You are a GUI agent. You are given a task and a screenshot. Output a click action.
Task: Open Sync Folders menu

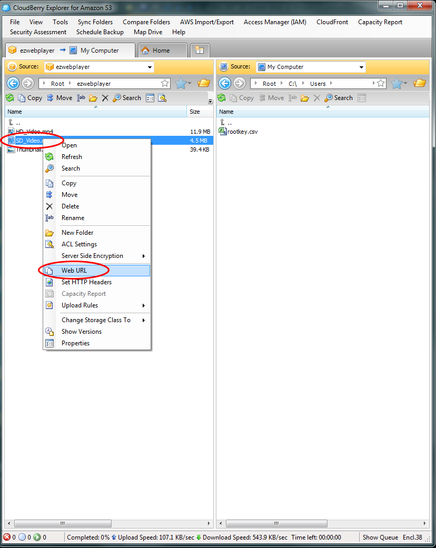point(95,22)
